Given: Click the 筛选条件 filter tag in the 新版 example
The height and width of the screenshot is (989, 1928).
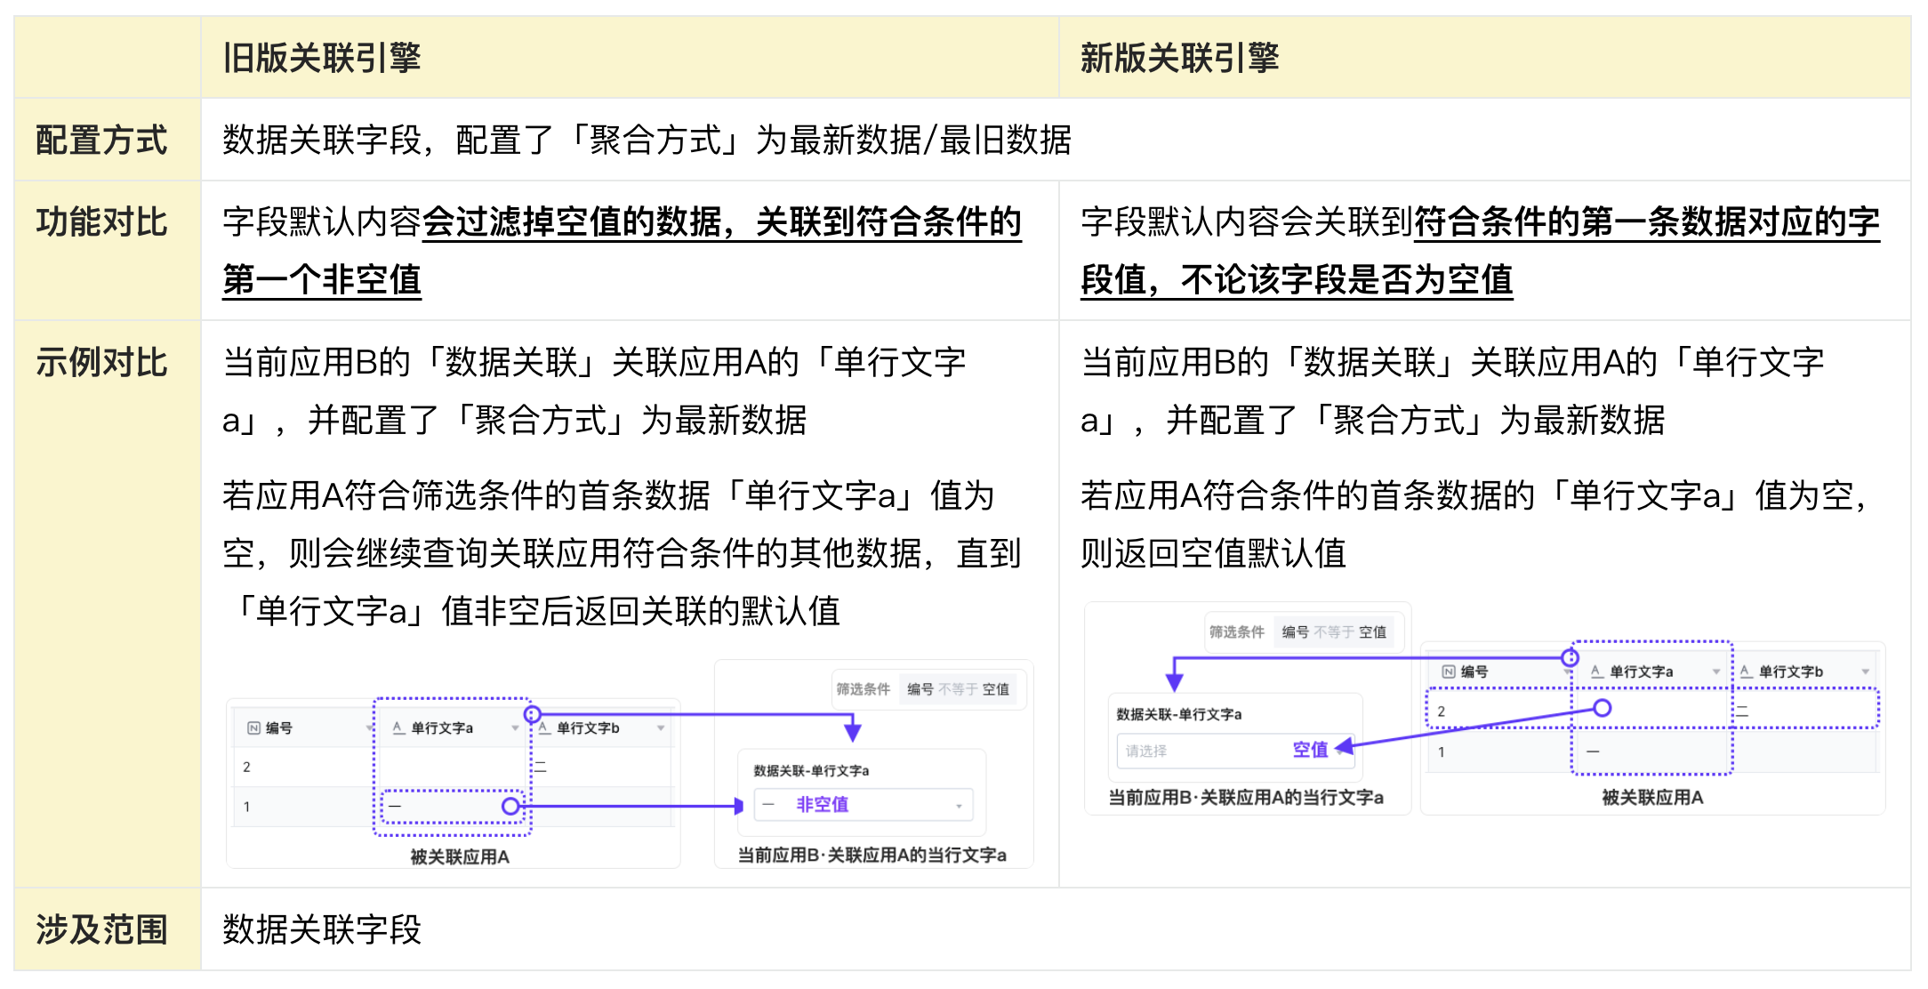Looking at the screenshot, I should [1236, 632].
